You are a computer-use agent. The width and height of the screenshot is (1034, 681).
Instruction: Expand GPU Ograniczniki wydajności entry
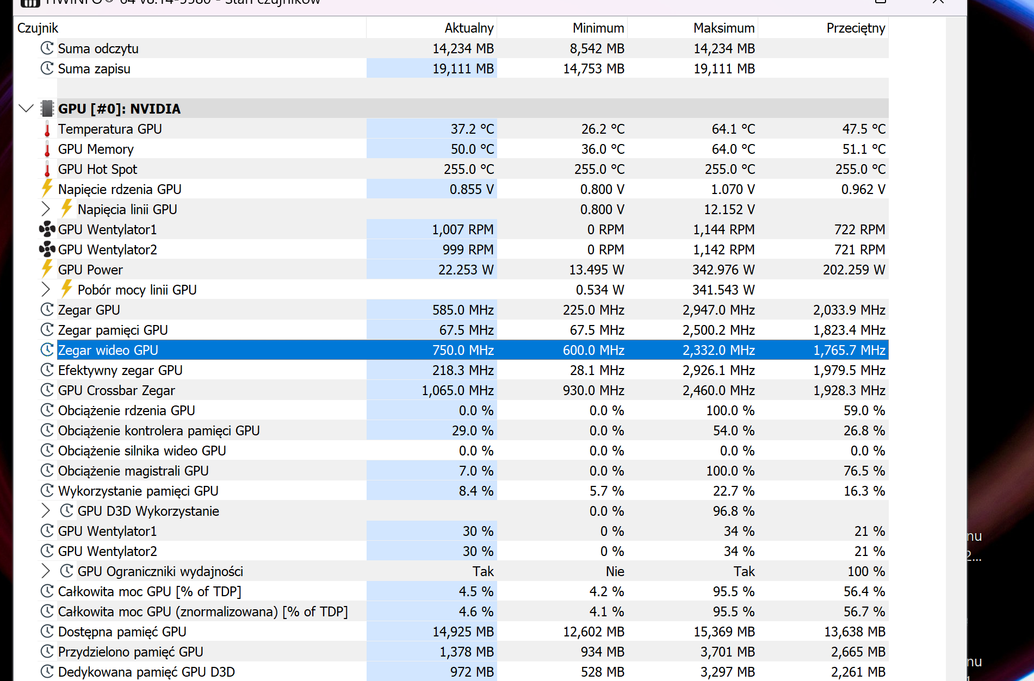click(46, 571)
